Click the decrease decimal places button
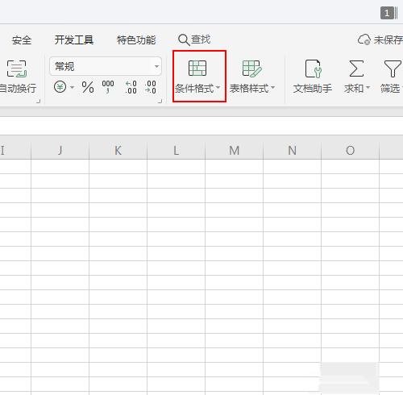This screenshot has width=403, height=395. 151,87
